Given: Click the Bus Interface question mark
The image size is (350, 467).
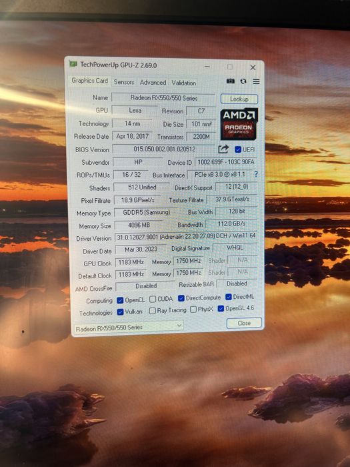Looking at the screenshot, I should (x=255, y=174).
